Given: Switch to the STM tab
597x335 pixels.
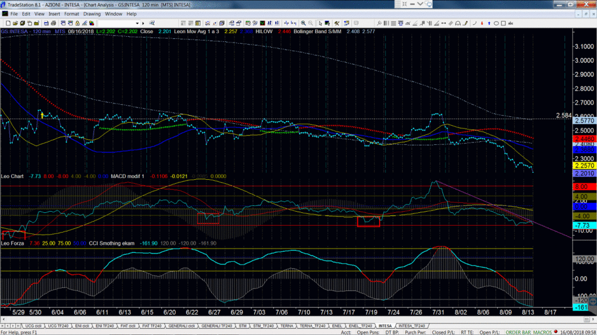Looking at the screenshot, I should pos(243,326).
